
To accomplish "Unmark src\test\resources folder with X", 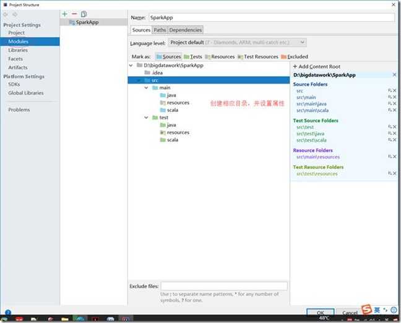I will point(395,173).
